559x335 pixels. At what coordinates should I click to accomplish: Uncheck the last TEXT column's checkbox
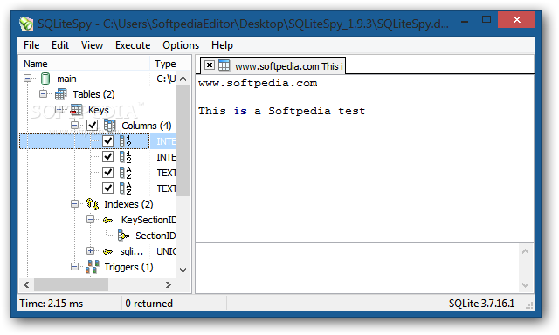pyautogui.click(x=107, y=188)
